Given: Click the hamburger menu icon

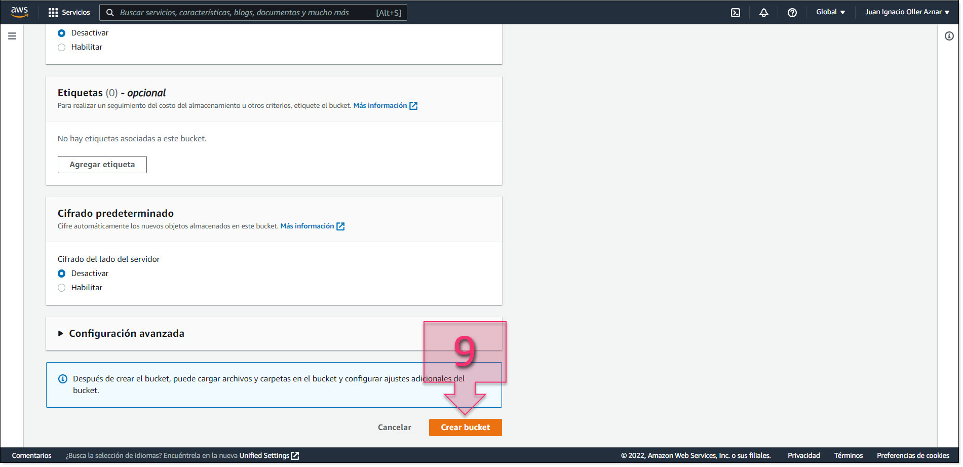Looking at the screenshot, I should point(12,36).
